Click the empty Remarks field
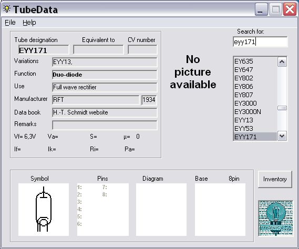Screen dimensions: 299x249 pyautogui.click(x=105, y=125)
